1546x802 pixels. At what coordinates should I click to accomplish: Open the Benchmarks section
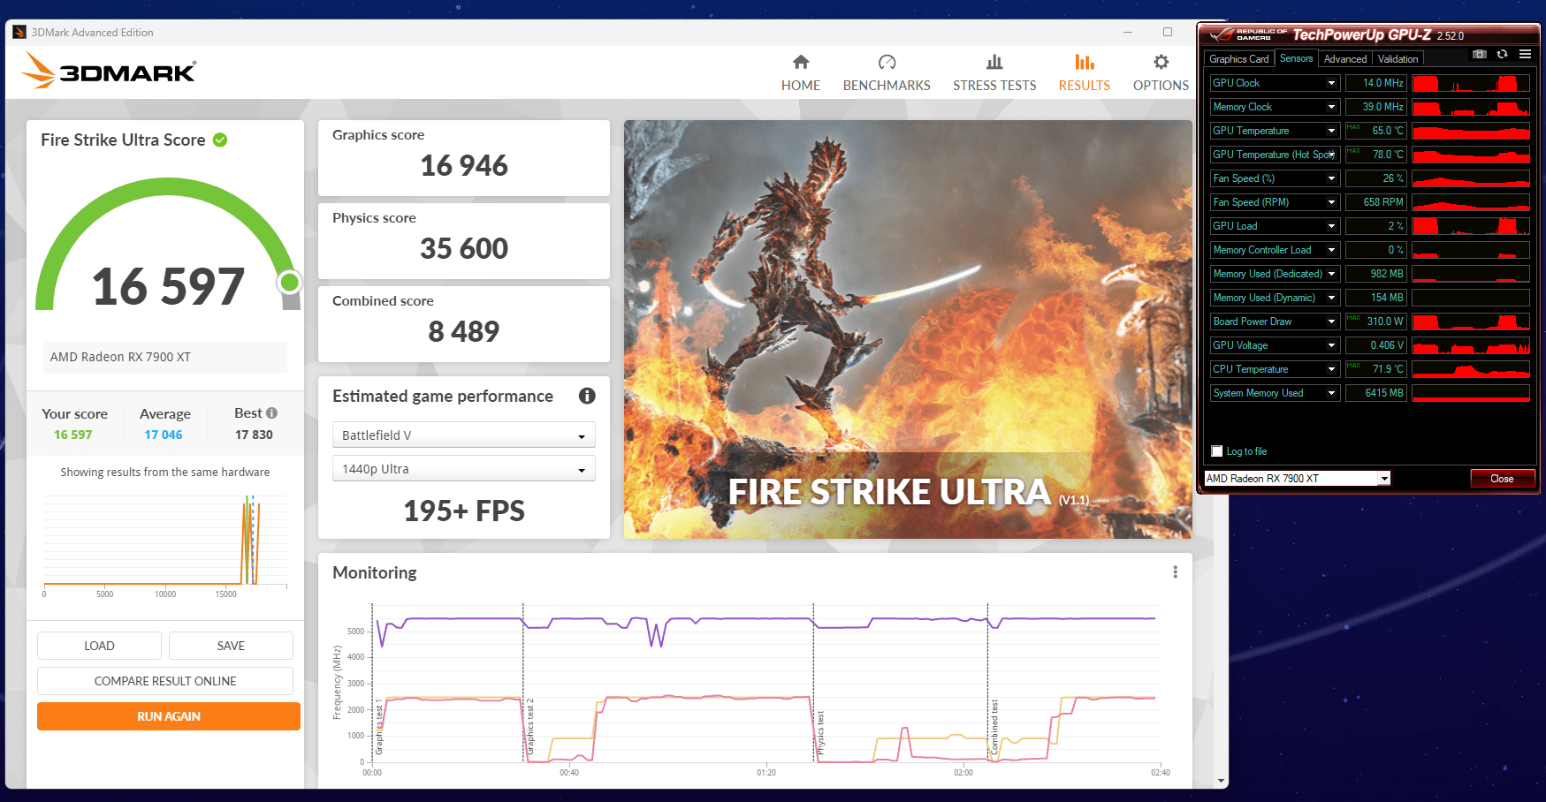887,72
